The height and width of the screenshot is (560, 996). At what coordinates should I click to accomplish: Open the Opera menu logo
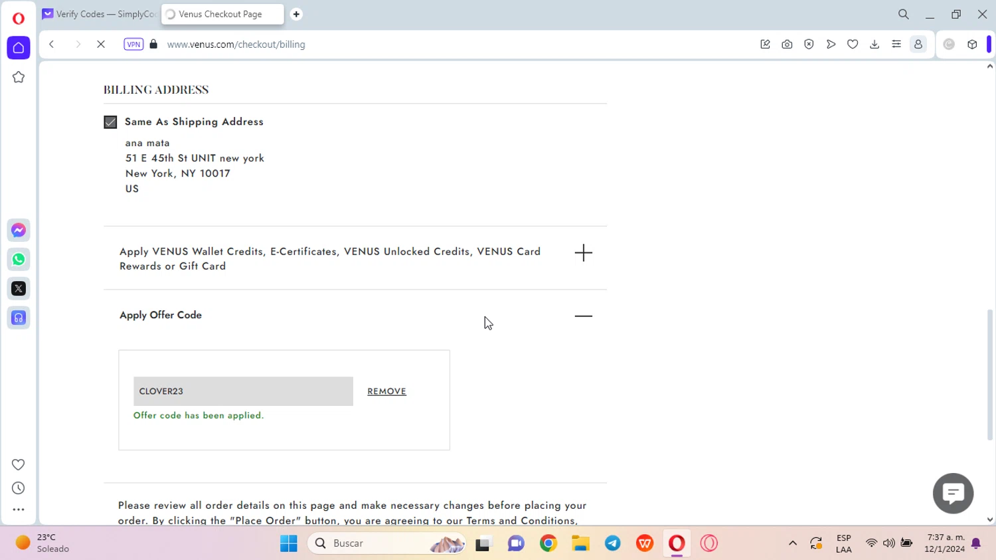click(x=19, y=19)
